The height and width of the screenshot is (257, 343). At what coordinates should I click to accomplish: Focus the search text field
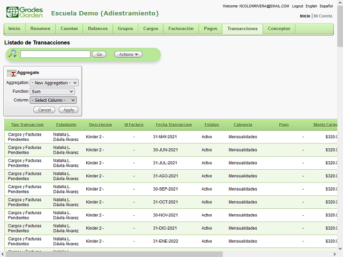[x=55, y=54]
